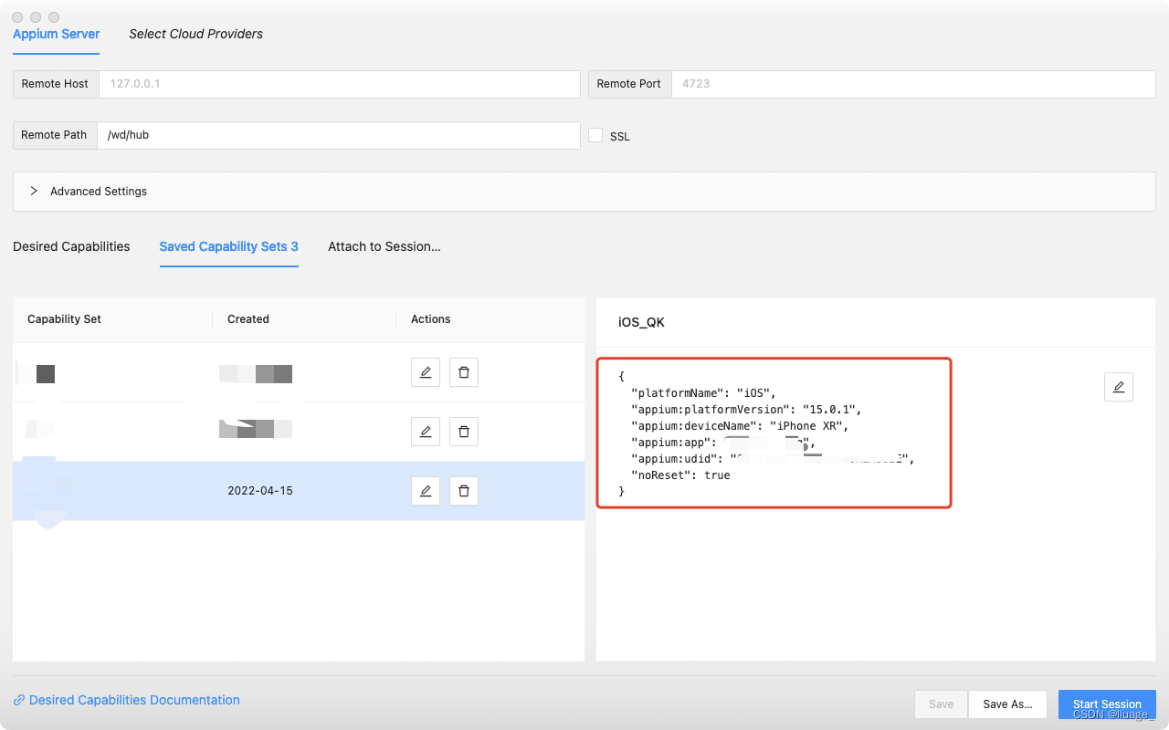Edit the first capability set row
Image resolution: width=1169 pixels, height=730 pixels.
(426, 372)
